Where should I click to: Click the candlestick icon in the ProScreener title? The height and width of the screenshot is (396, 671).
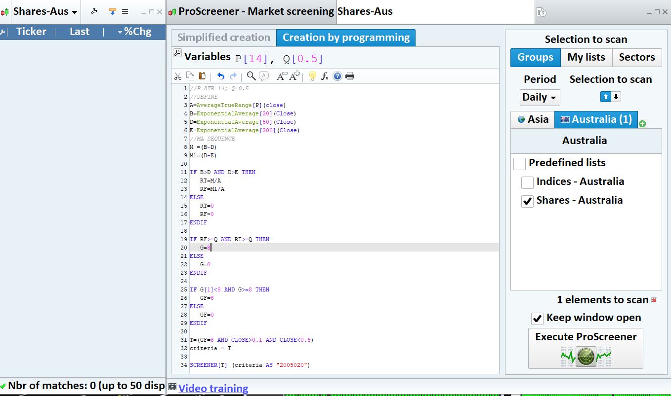click(x=172, y=11)
